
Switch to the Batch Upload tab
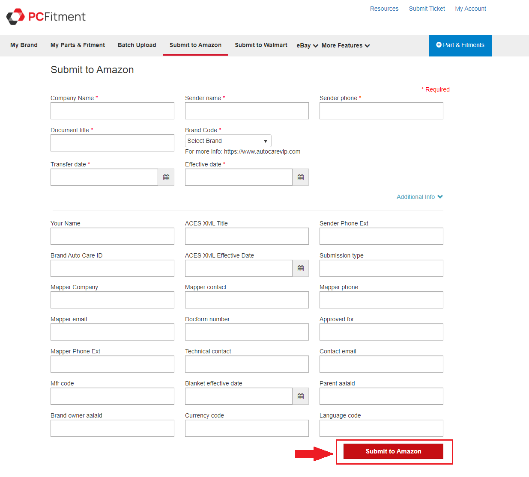point(137,45)
